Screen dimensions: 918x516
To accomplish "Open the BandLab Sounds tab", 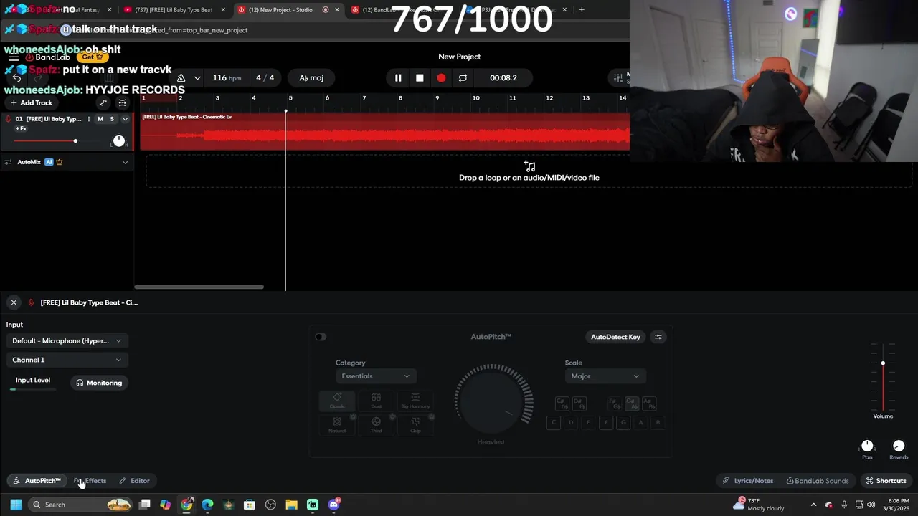I will [817, 481].
